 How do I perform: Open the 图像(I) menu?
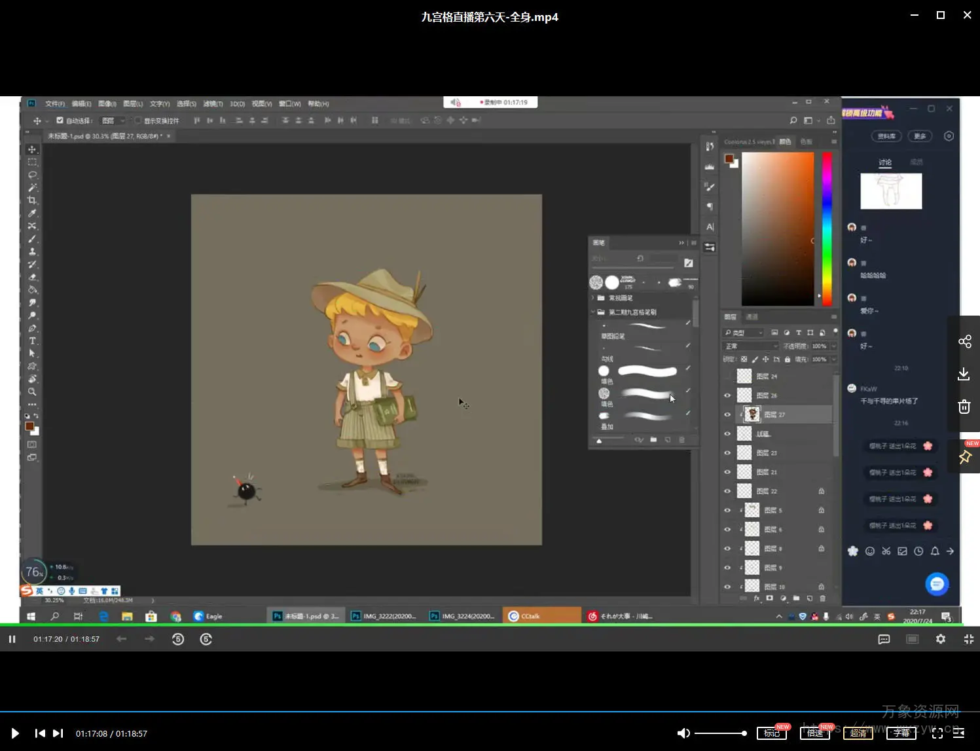107,103
